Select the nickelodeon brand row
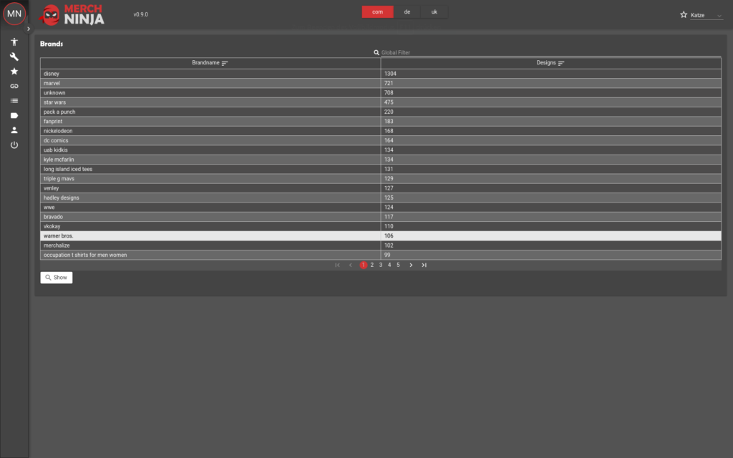Screen dimensions: 733x458 [x=381, y=131]
